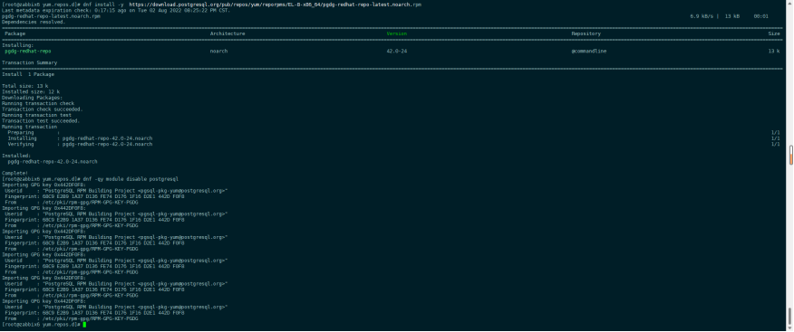Click the green cursor at the last prompt
Image resolution: width=794 pixels, height=332 pixels.
coord(84,325)
